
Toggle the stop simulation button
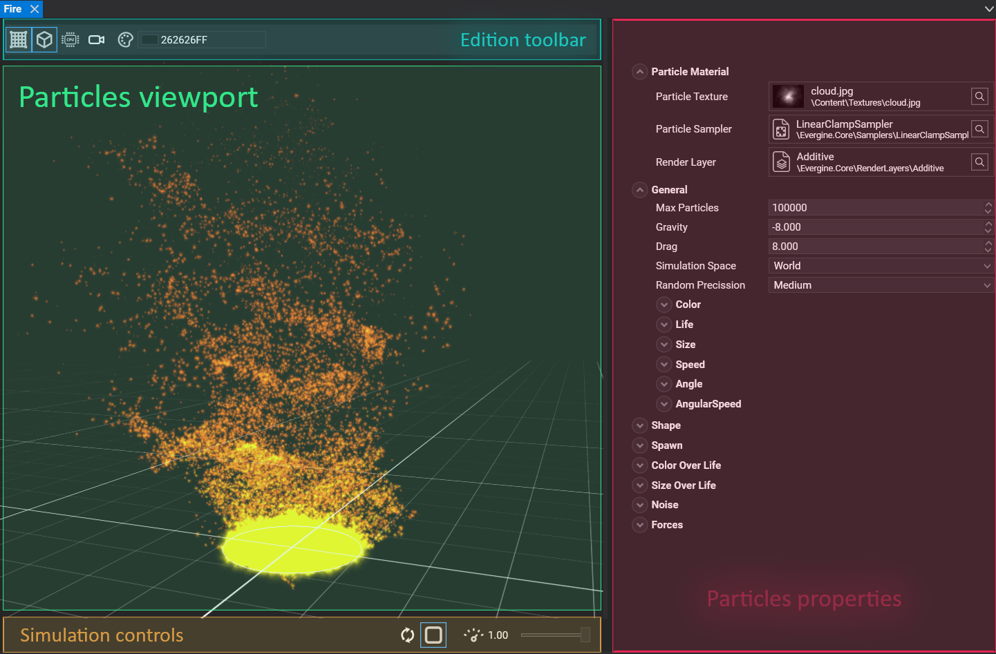click(433, 635)
